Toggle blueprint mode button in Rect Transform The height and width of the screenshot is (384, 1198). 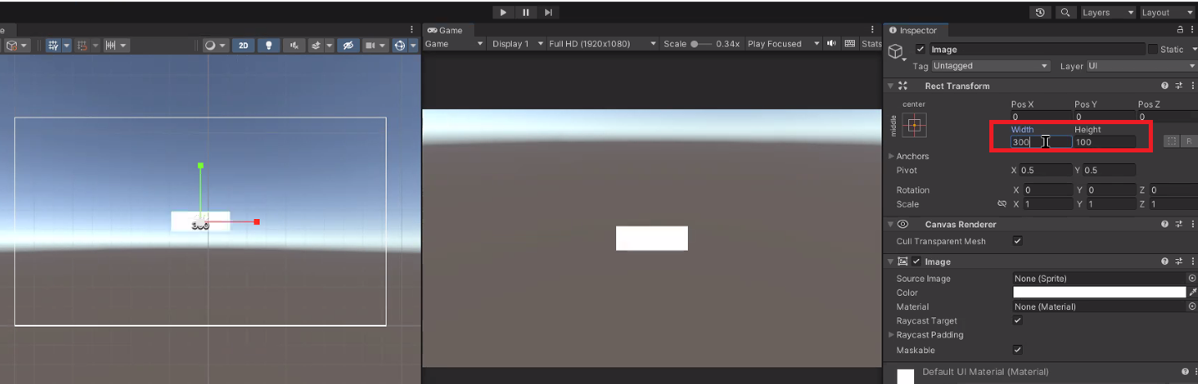[x=1171, y=142]
